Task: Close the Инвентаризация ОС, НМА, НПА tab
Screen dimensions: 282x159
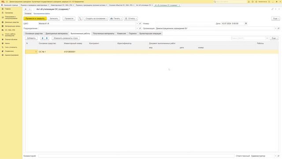Action: 74,5
